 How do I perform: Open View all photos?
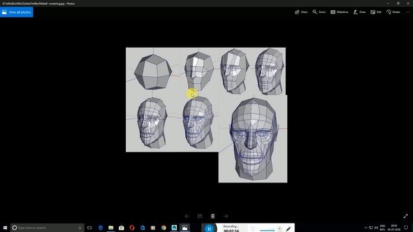tap(17, 12)
